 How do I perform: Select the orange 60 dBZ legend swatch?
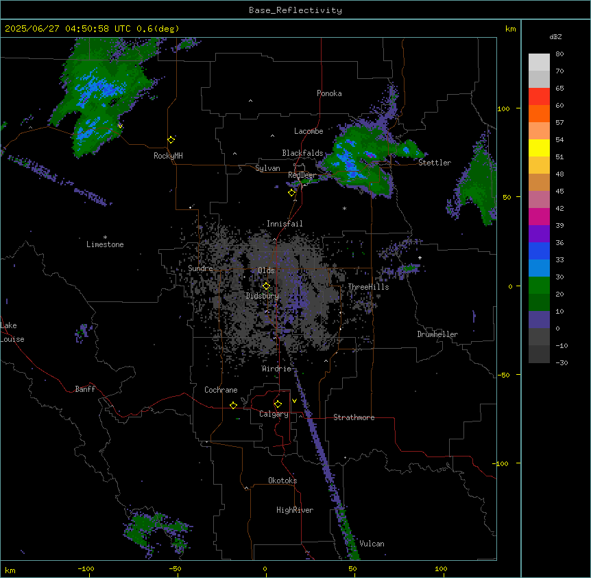pyautogui.click(x=539, y=113)
